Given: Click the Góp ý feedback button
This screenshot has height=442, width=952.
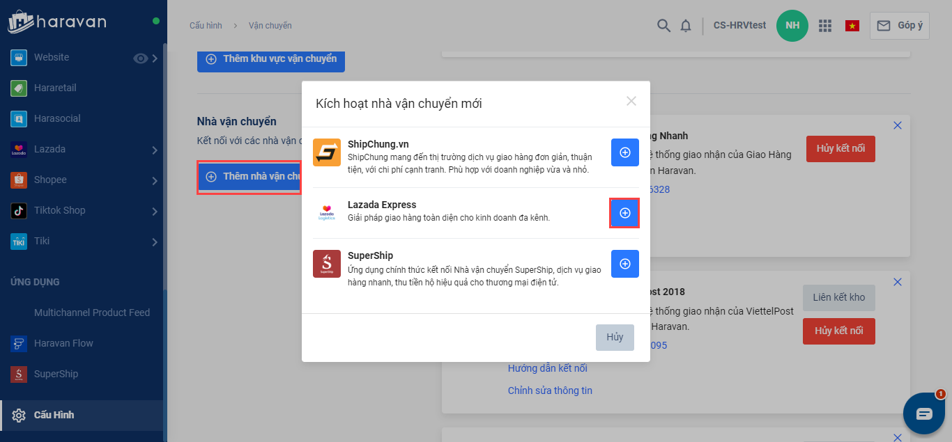Looking at the screenshot, I should click(899, 26).
